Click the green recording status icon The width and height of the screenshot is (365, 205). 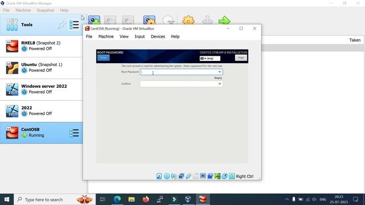tap(217, 176)
